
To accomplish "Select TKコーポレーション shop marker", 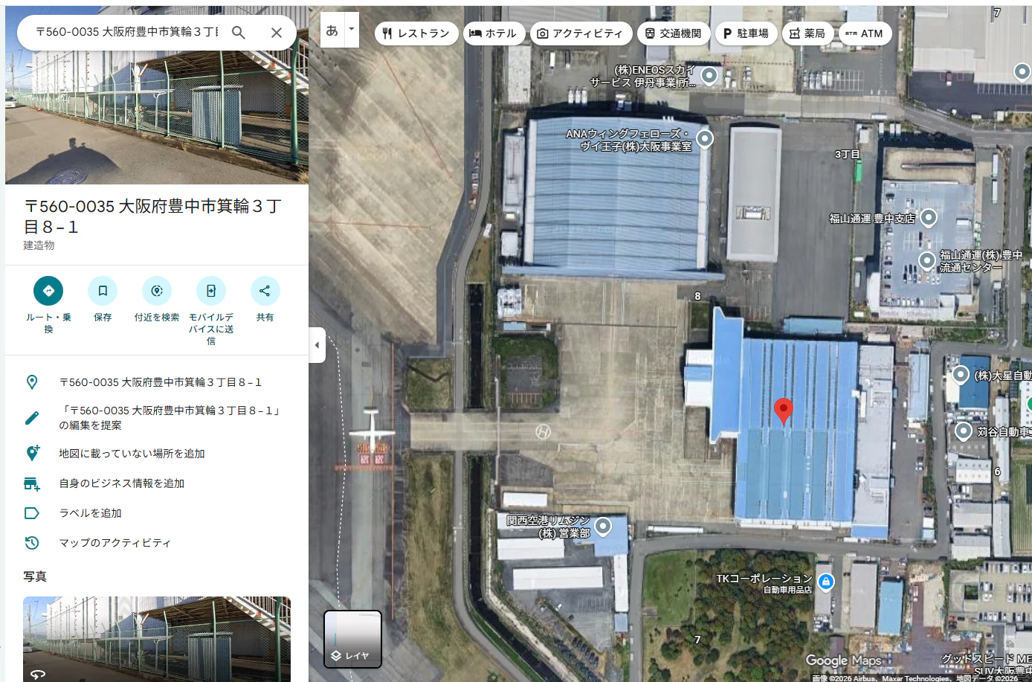I will [825, 582].
